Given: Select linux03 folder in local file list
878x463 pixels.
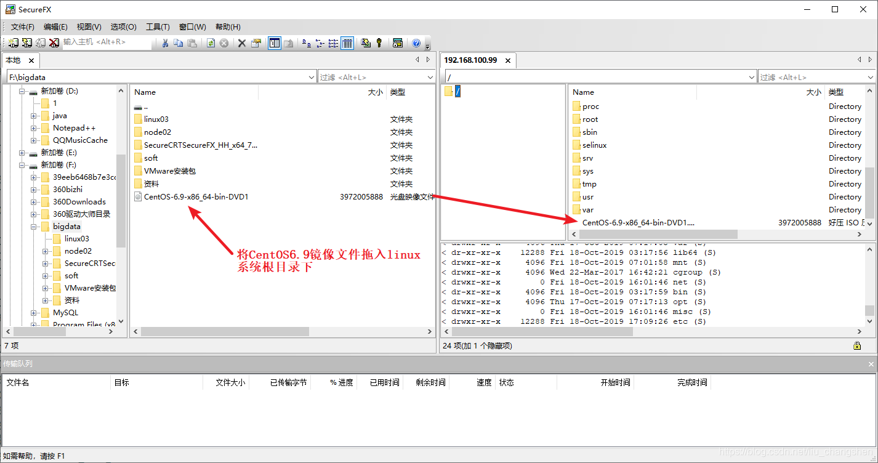Looking at the screenshot, I should click(x=156, y=119).
